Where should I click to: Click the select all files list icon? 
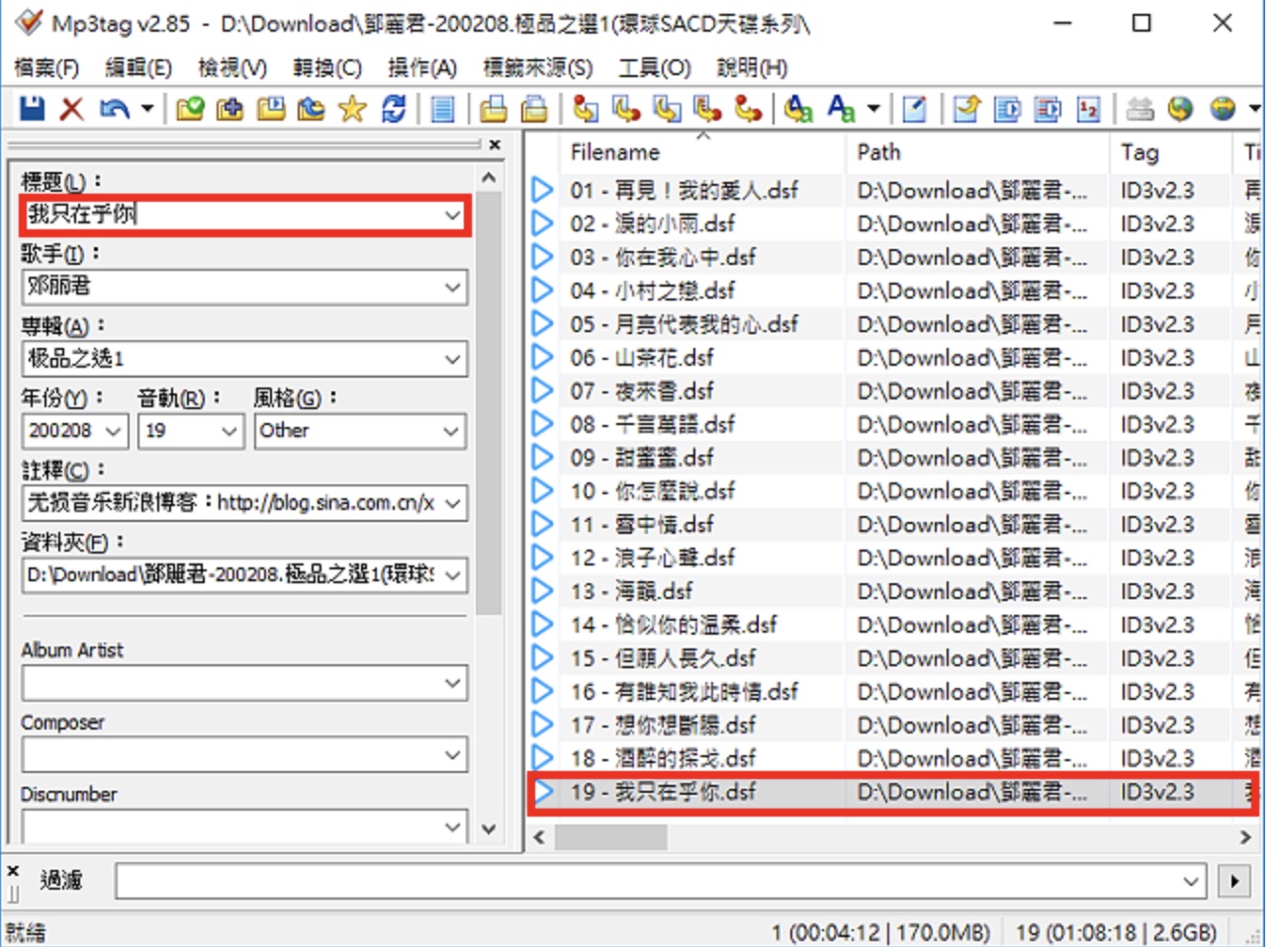pyautogui.click(x=442, y=108)
